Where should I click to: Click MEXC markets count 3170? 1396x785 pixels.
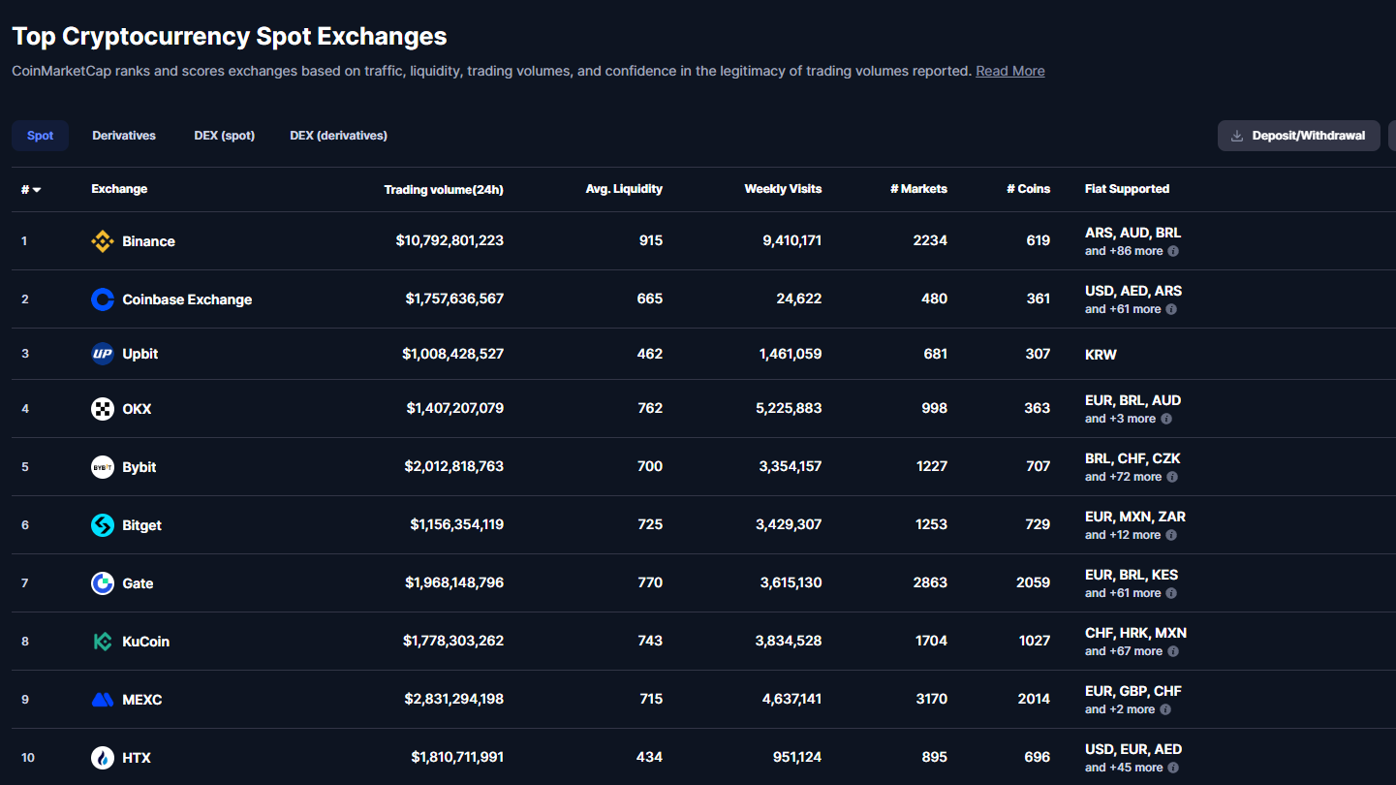(930, 699)
